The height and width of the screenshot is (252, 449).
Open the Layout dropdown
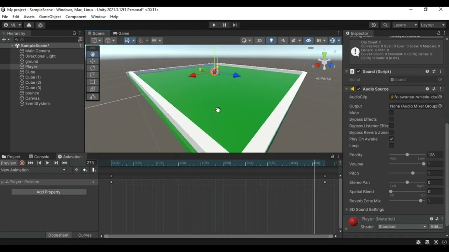click(x=433, y=25)
